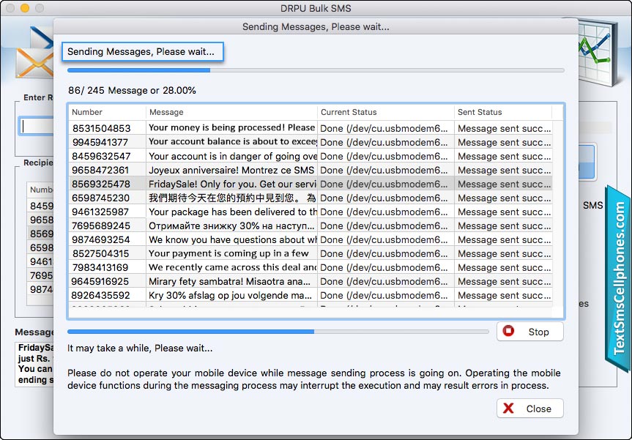632x440 pixels.
Task: Click the Chinese message for 6598745230
Action: click(x=232, y=198)
